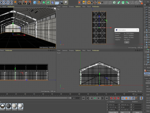Click the Render View clapperboard icon
Screen dimensions: 150x113
click(20, 3)
